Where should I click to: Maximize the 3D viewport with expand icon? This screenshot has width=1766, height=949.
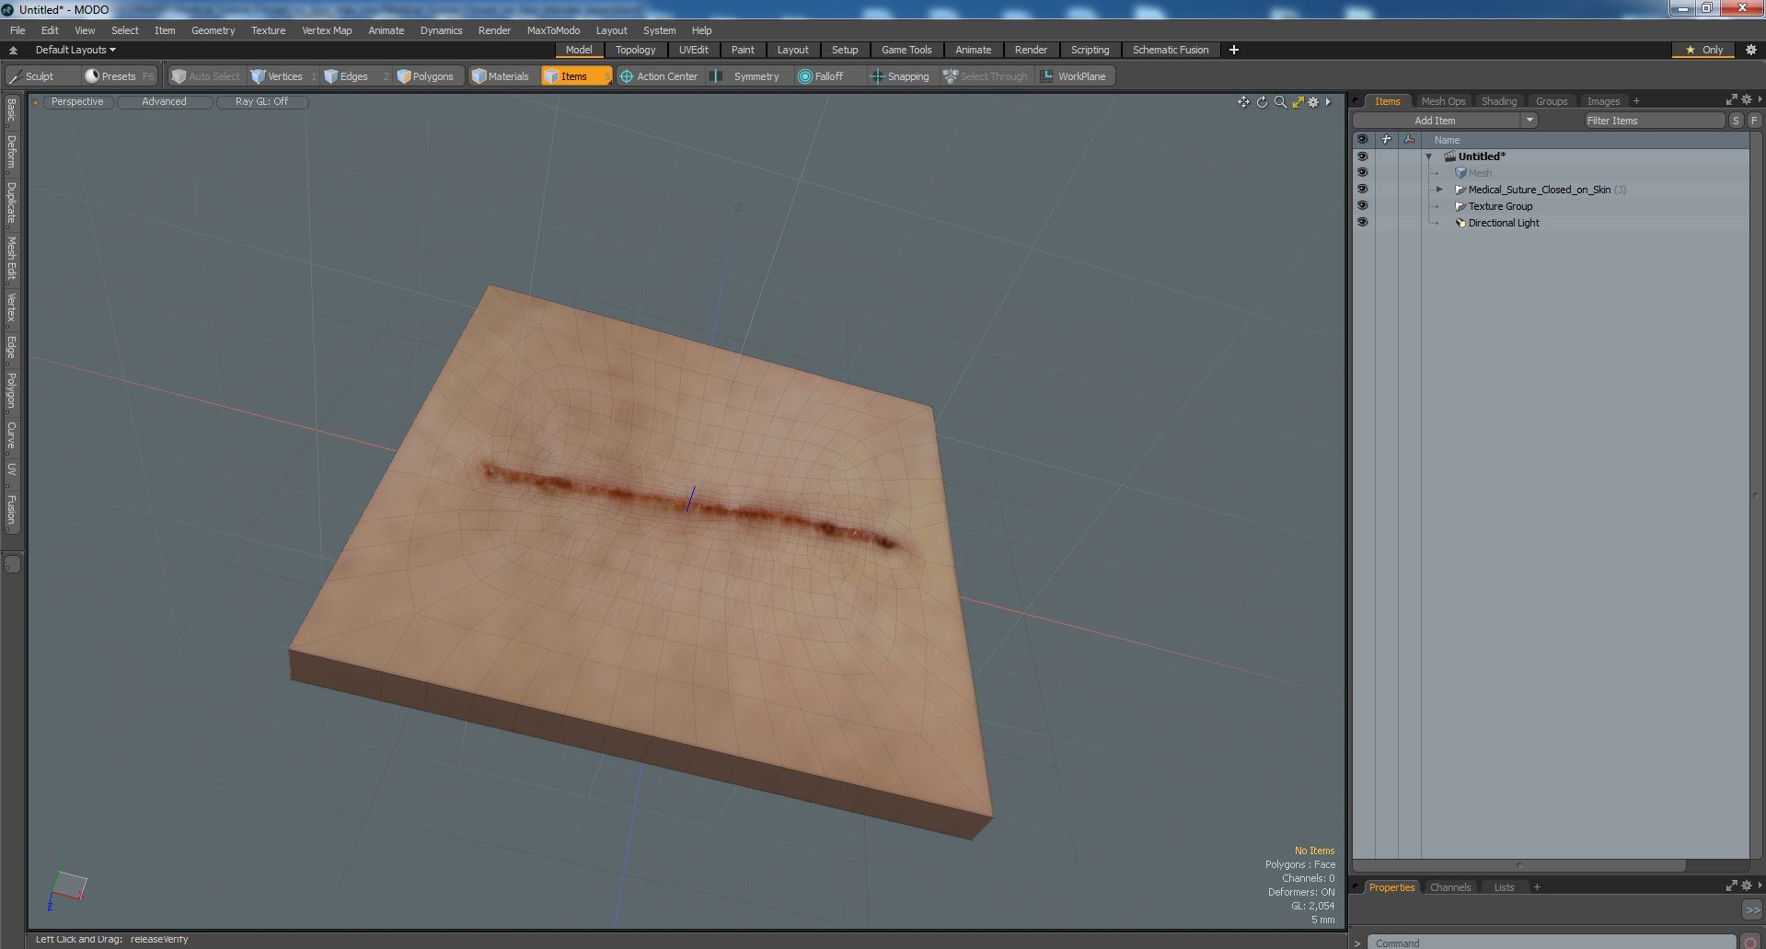click(x=1298, y=102)
